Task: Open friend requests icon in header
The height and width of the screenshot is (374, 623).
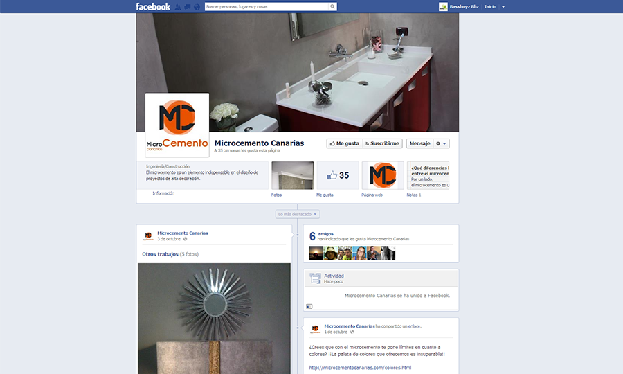Action: pyautogui.click(x=178, y=7)
